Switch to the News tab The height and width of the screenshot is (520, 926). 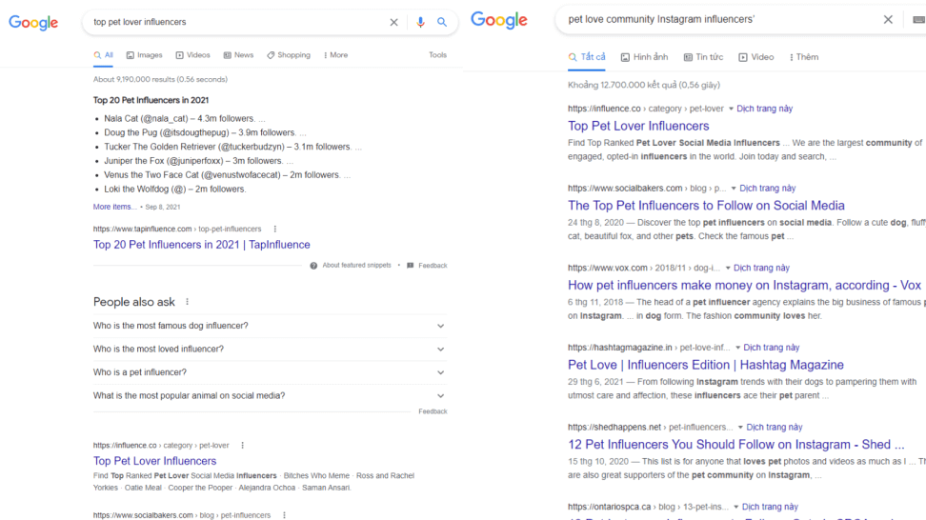pos(238,55)
